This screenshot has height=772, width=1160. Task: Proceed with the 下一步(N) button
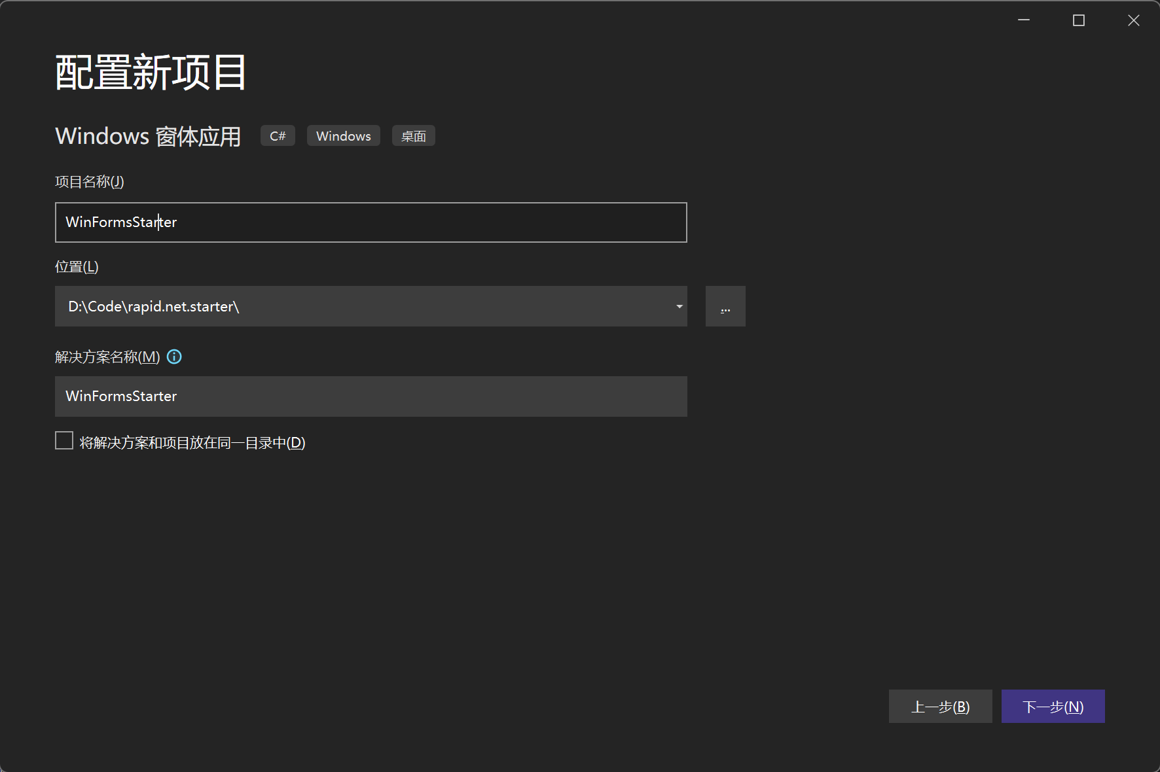1053,707
